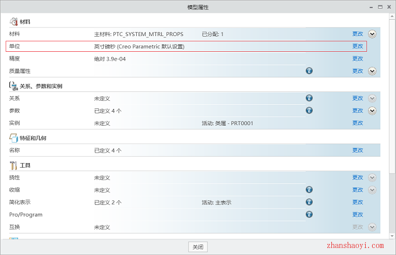Click the 质量属性 row label

click(x=20, y=71)
